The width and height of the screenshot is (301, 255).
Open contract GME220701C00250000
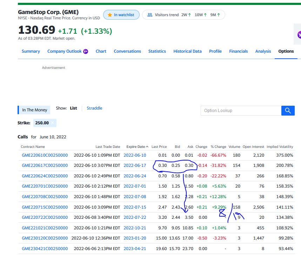(45, 186)
